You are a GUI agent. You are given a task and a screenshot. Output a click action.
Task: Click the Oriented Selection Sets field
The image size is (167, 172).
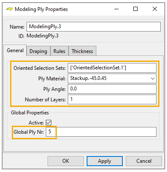click(x=112, y=68)
